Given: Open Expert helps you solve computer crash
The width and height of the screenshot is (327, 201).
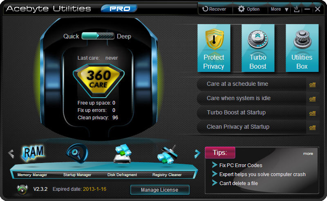Looking at the screenshot, I should [262, 174].
